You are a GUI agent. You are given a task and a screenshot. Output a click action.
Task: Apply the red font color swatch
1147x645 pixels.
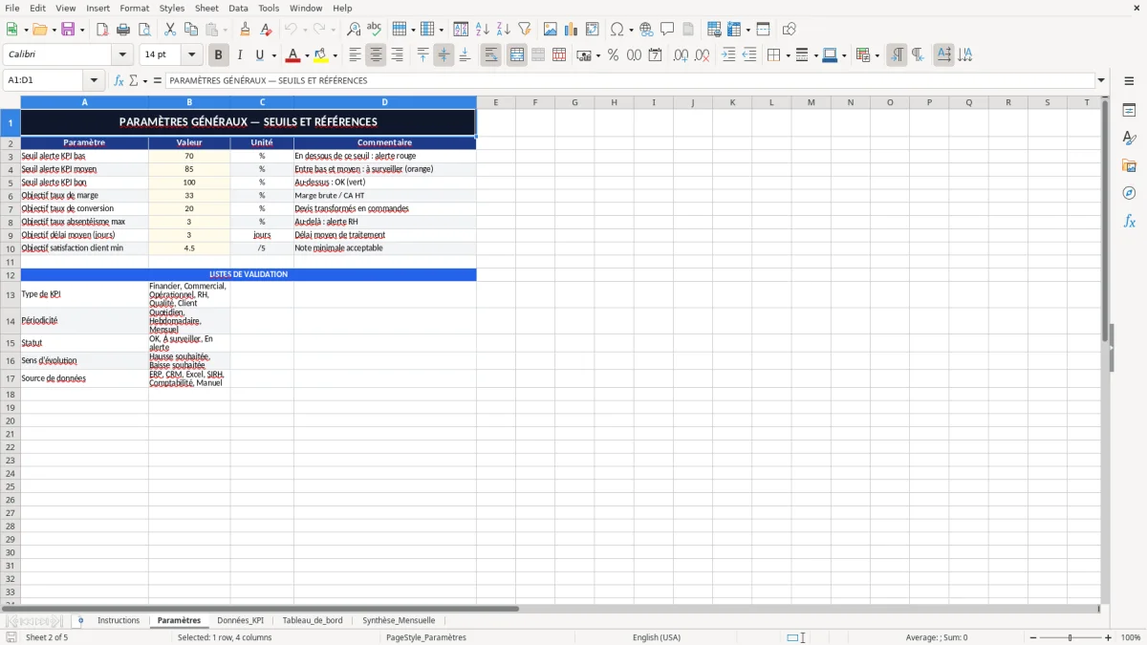[x=293, y=55]
